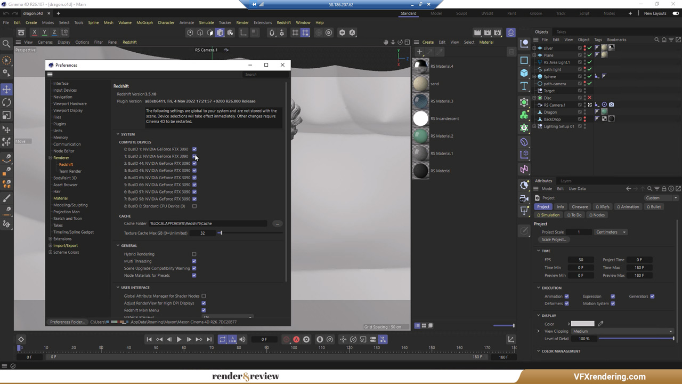
Task: Open the MoGraph menu
Action: click(x=144, y=22)
